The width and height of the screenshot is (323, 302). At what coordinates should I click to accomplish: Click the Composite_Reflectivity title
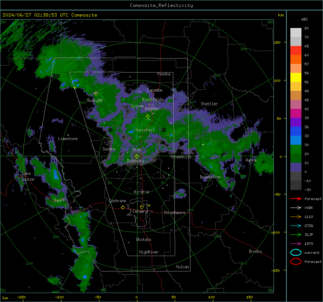coord(161,5)
